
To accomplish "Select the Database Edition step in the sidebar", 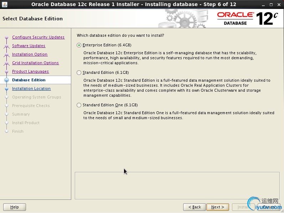I will [x=29, y=80].
